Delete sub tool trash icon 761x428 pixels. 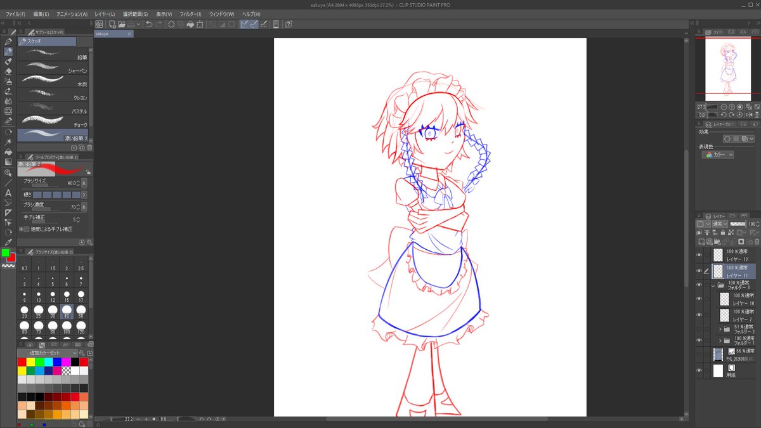click(x=89, y=148)
